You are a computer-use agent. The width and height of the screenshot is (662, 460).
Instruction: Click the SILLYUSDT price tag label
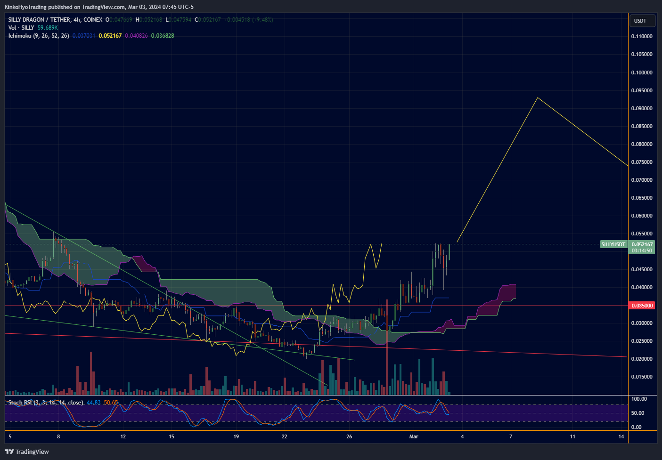[613, 244]
